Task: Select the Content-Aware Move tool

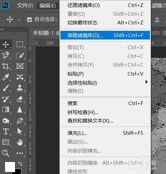Action: pos(20,77)
